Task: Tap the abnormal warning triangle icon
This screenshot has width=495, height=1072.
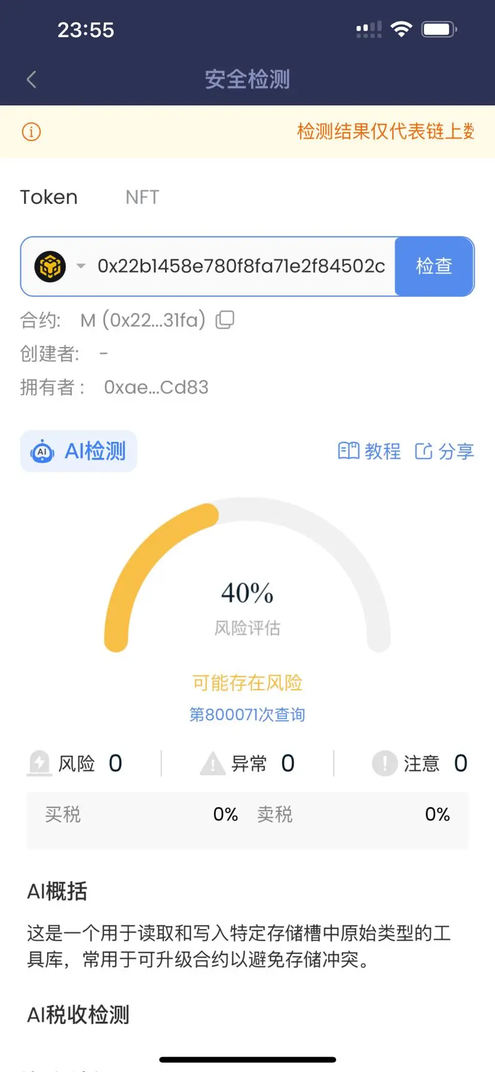Action: 212,764
